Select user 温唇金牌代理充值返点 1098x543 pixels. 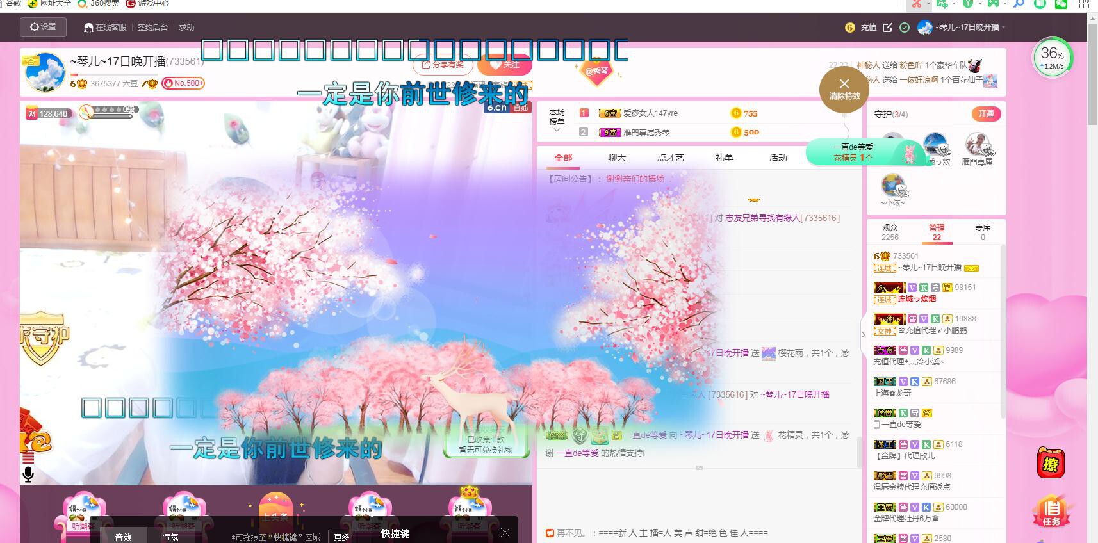(x=912, y=487)
